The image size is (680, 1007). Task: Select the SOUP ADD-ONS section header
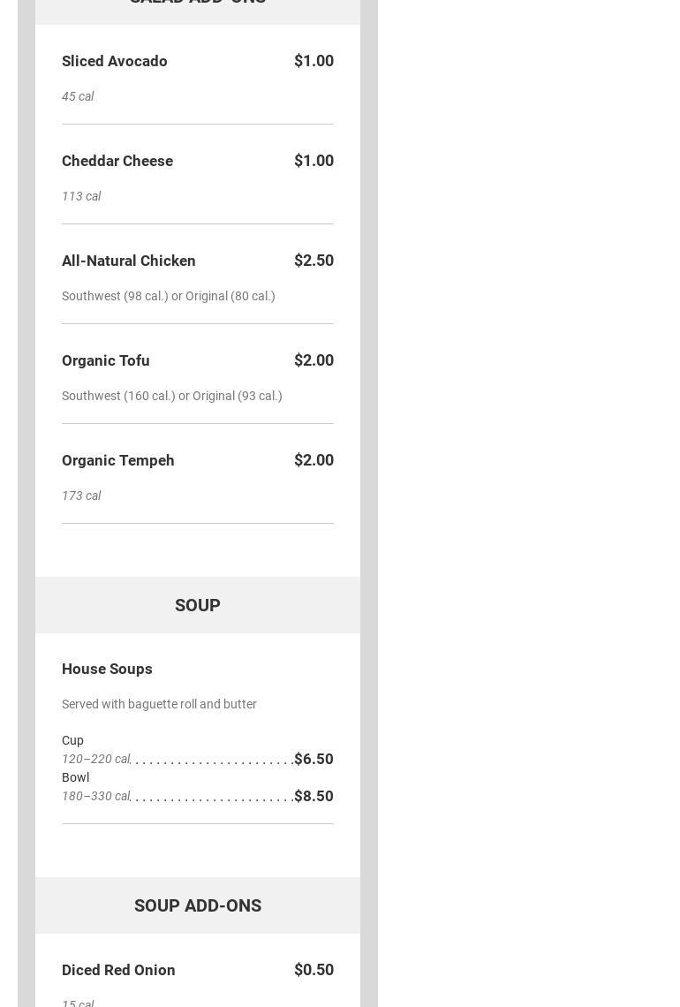[x=198, y=905]
